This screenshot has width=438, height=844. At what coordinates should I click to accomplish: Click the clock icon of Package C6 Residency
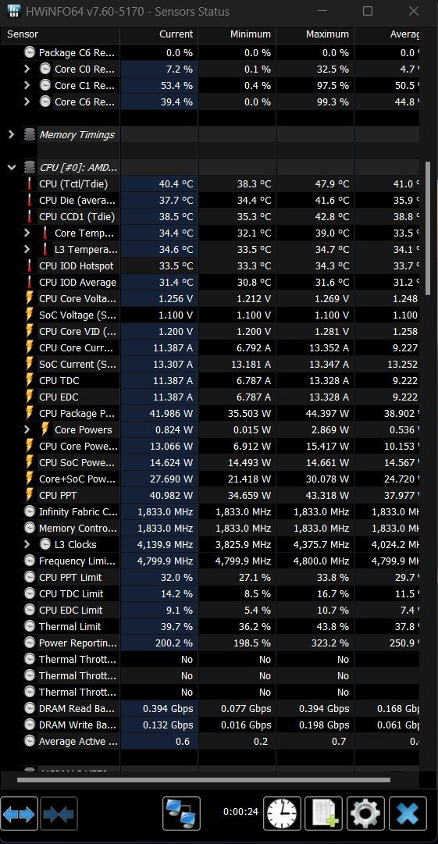pyautogui.click(x=30, y=53)
